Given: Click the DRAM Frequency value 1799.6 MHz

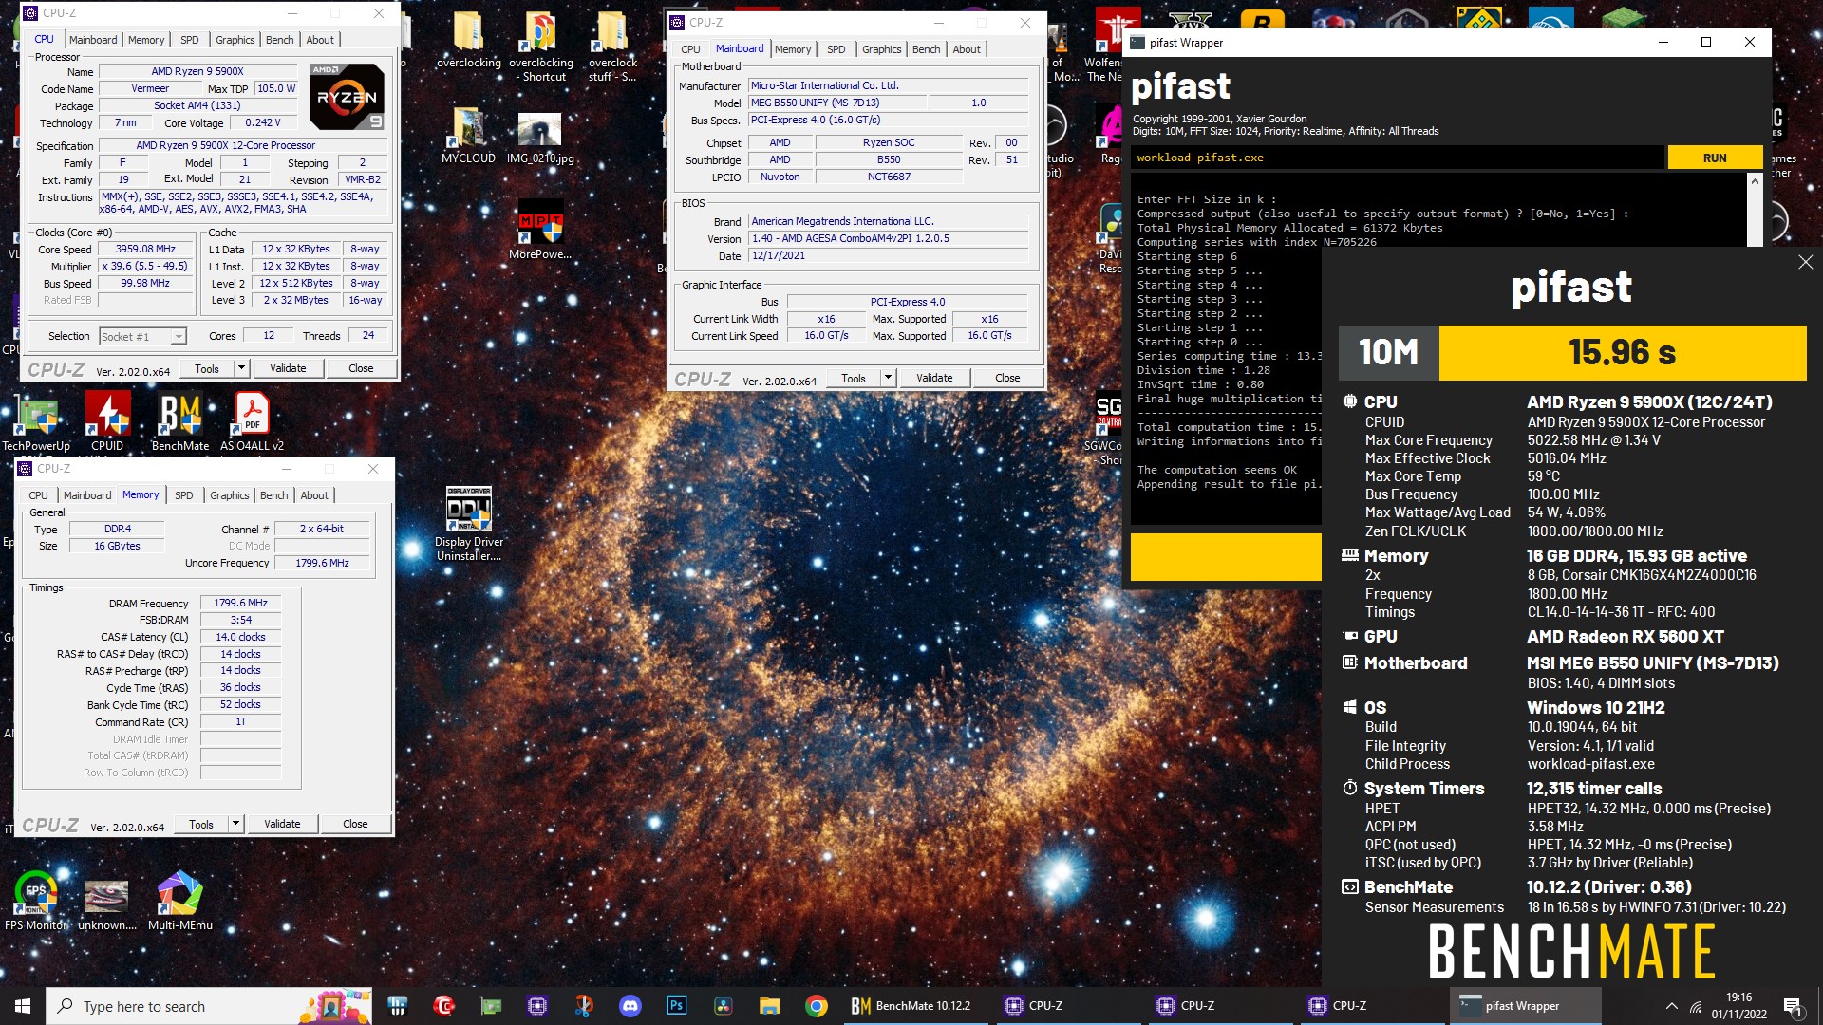Looking at the screenshot, I should [240, 603].
